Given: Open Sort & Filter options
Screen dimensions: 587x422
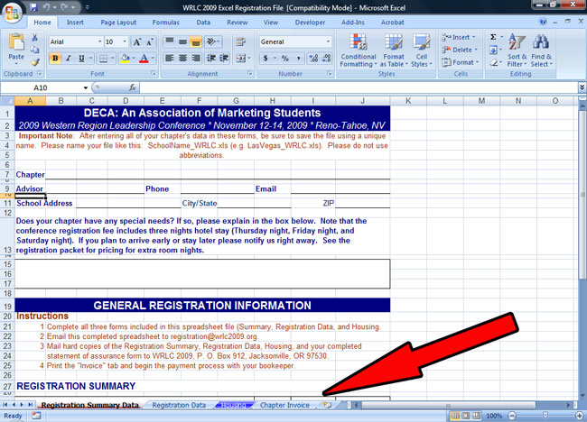Looking at the screenshot, I should pyautogui.click(x=517, y=50).
